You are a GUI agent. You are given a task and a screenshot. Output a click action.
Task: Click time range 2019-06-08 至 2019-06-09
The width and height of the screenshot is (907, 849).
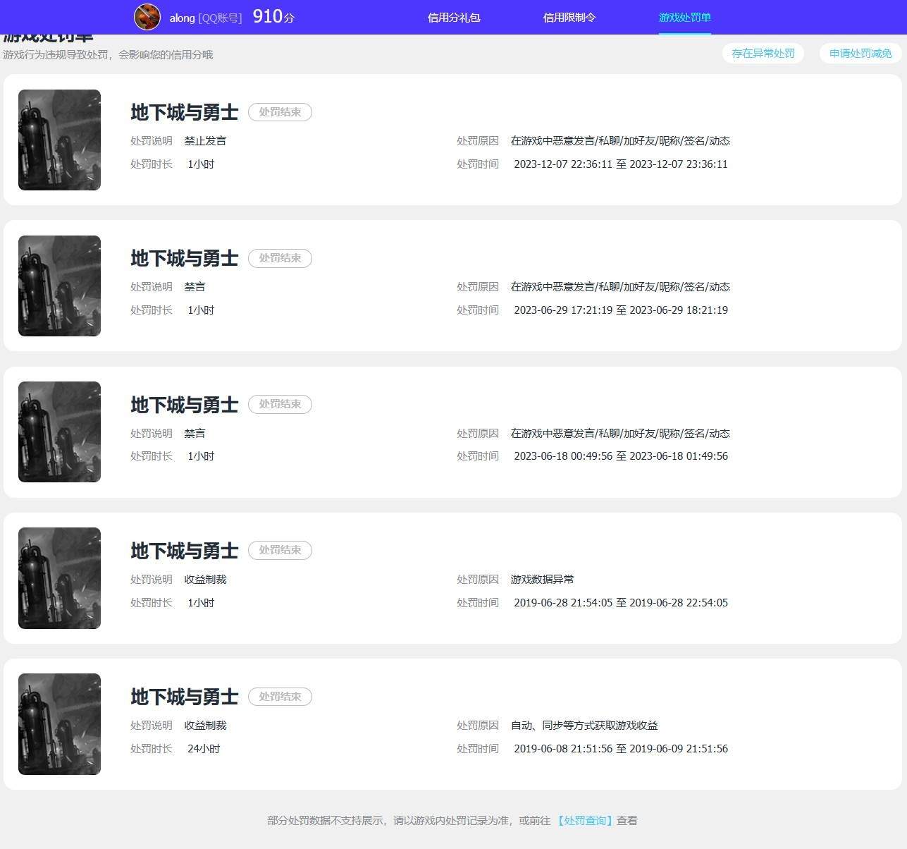[x=621, y=749]
